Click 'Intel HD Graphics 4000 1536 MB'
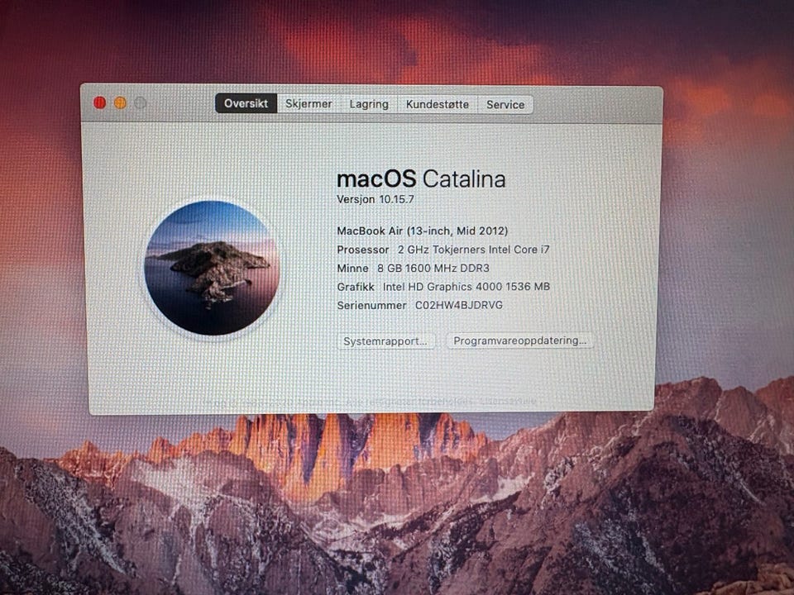Image resolution: width=794 pixels, height=595 pixels. click(466, 287)
